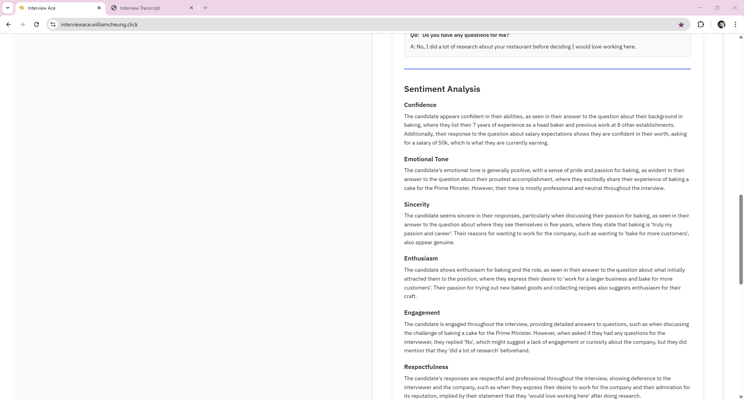Screen dimensions: 744x400
Task: Click the scrollbar up arrow
Action: point(741,37)
